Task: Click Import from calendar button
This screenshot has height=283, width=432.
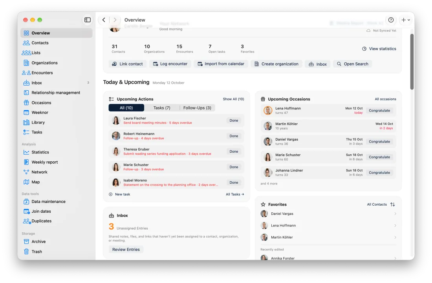Action: tap(221, 64)
